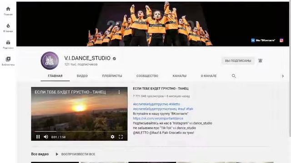Click the verified checkmark badge beside channel name
The width and height of the screenshot is (291, 163).
coord(114,58)
